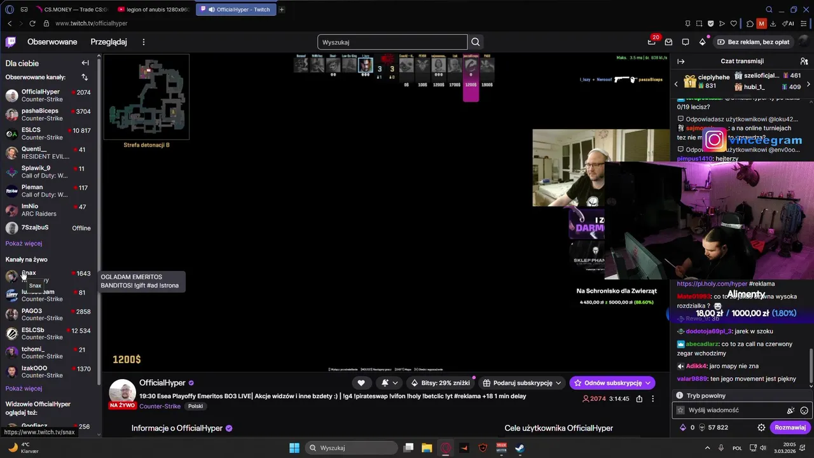Share the OfficialHyper stream
The image size is (814, 458).
tap(639, 399)
